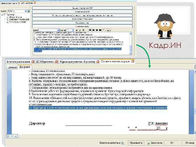Screen dimensions: 196x147
Task: Close the ДСЛ:Бухгалтер tab in lower window
Action: point(56,62)
